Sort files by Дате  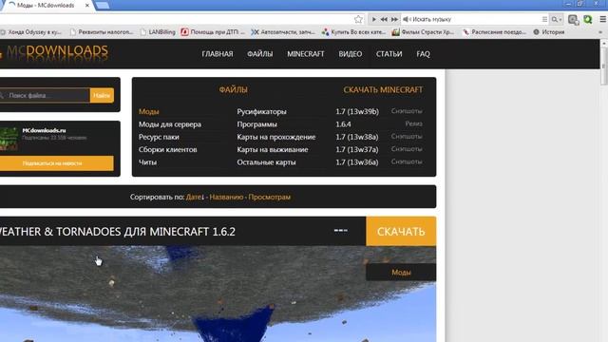195,197
